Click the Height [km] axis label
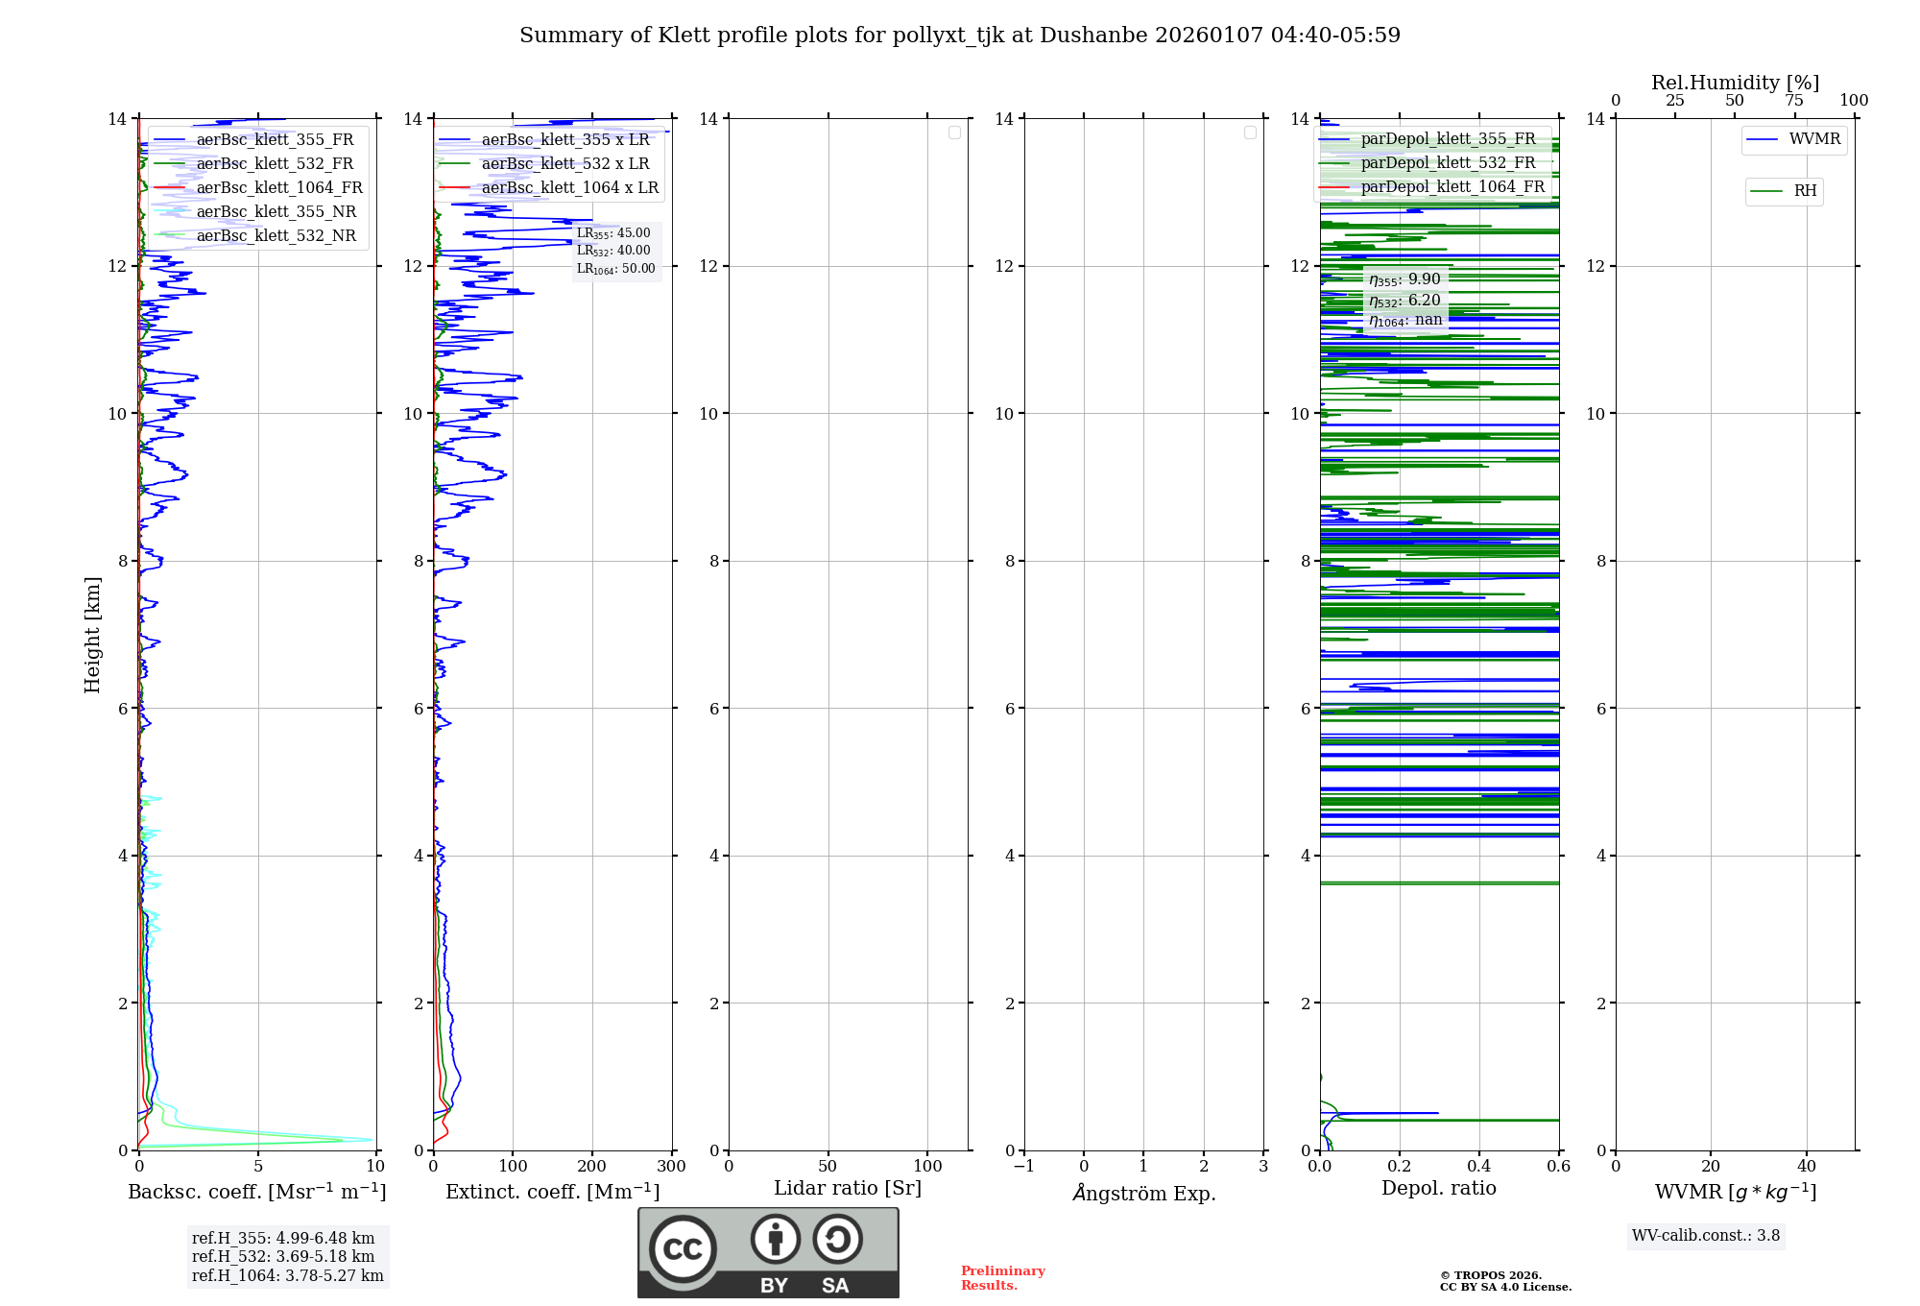The width and height of the screenshot is (1920, 1306). tap(92, 635)
